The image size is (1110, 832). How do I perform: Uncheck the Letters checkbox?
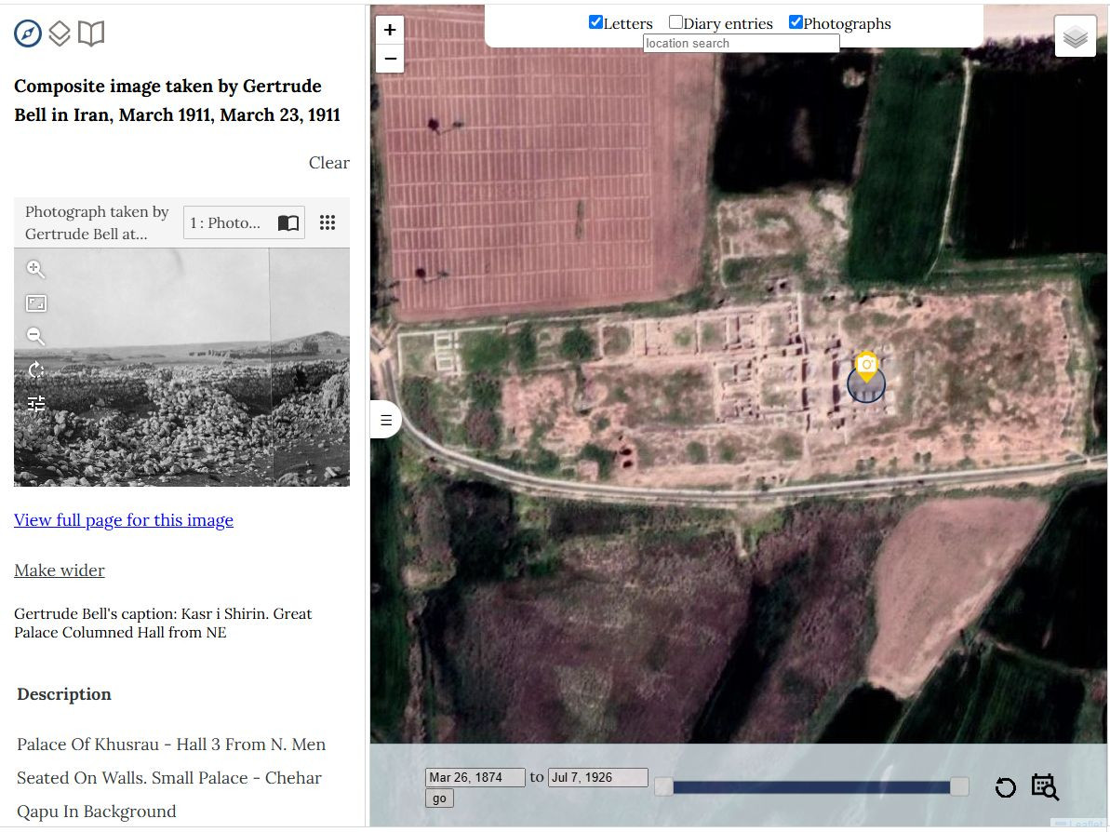(595, 22)
